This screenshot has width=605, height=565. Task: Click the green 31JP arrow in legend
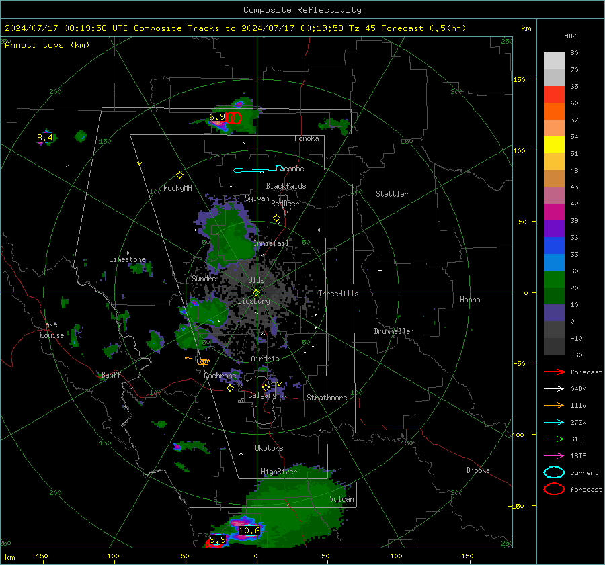(554, 439)
